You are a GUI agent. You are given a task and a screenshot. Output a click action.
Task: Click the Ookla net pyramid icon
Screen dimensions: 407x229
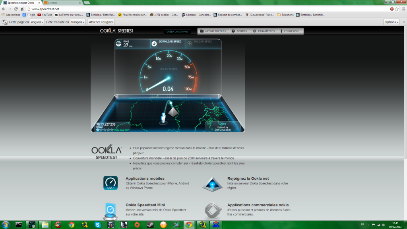pos(212,184)
